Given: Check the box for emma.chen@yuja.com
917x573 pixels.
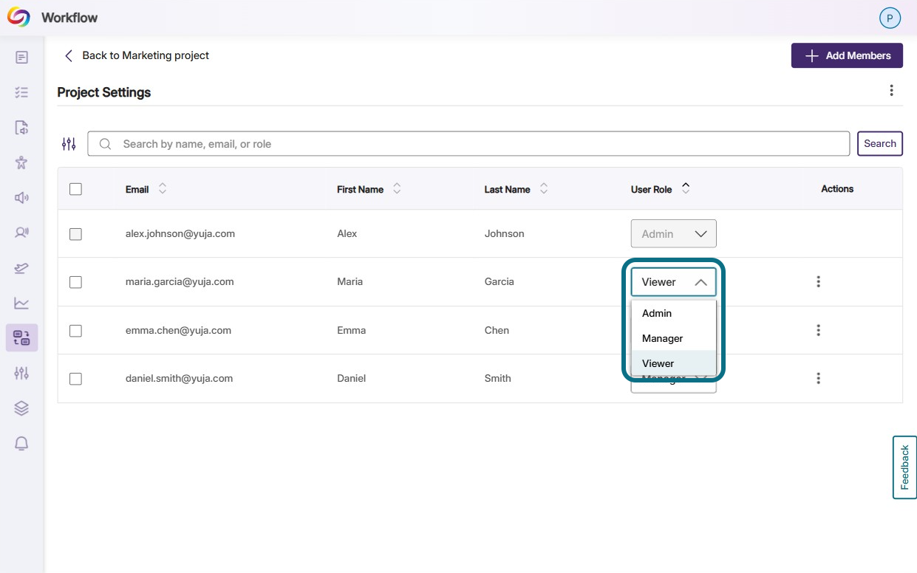Looking at the screenshot, I should pos(75,331).
